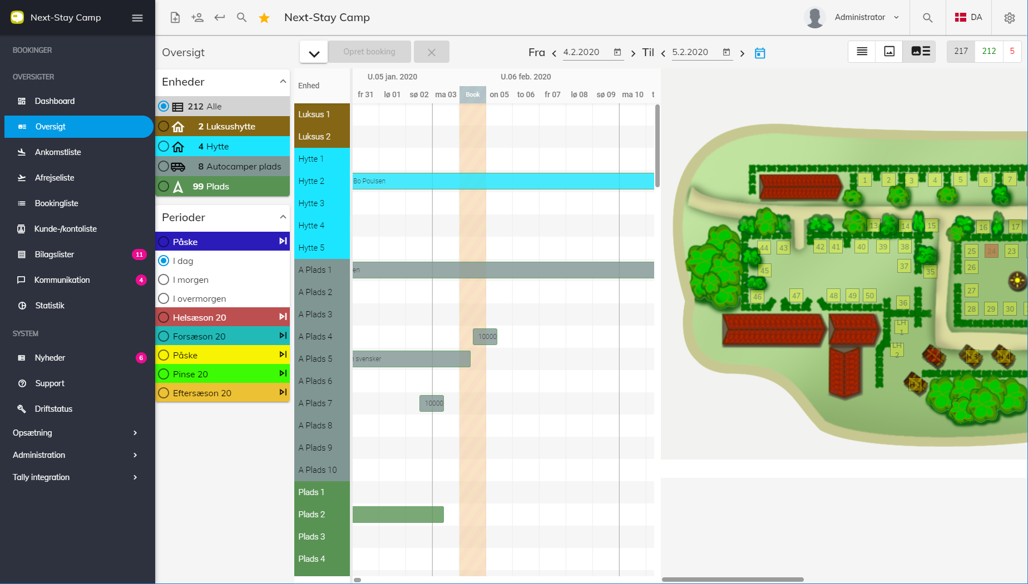This screenshot has width=1028, height=584.
Task: Open the hamburger menu in sidebar header
Action: [x=137, y=18]
